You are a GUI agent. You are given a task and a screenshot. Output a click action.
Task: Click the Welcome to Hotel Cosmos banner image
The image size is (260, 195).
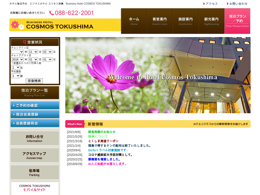158,75
